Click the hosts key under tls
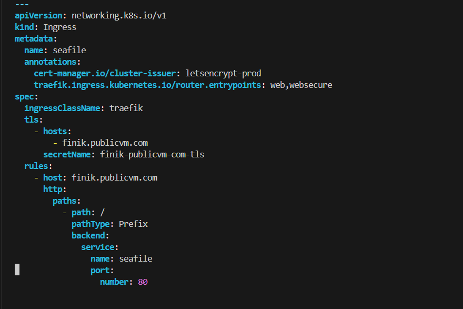 pyautogui.click(x=55, y=131)
